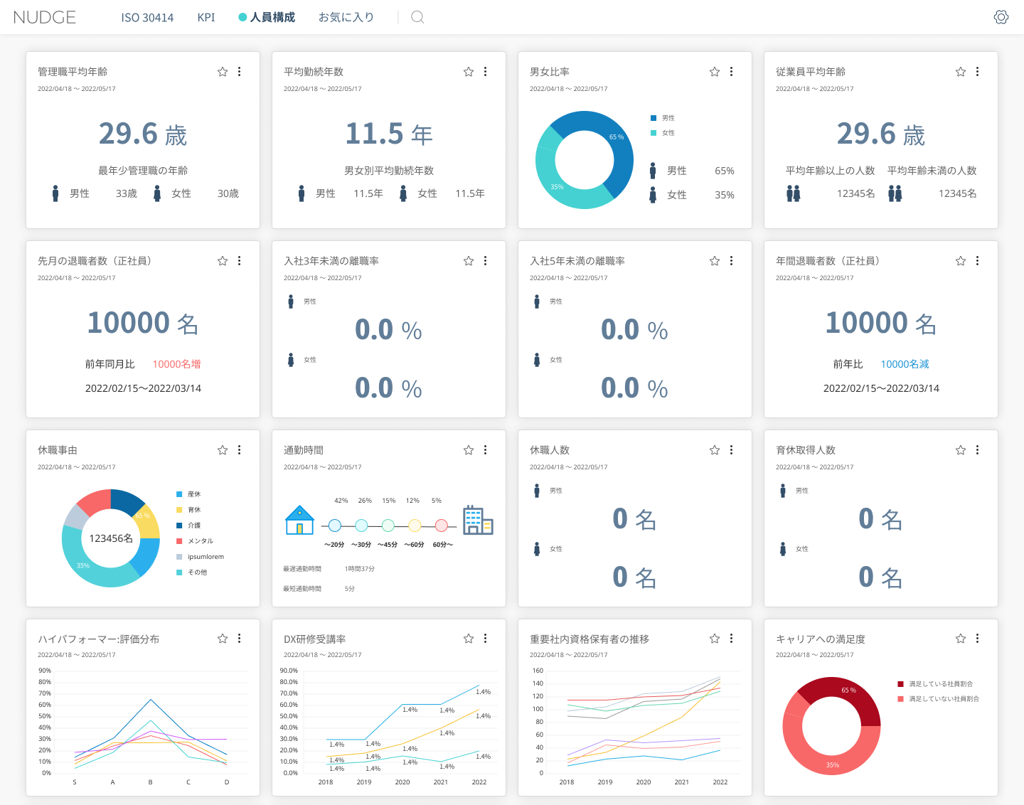
Task: Click the 29.6 歳 value in 管理職平均年齢
Action: coord(143,134)
